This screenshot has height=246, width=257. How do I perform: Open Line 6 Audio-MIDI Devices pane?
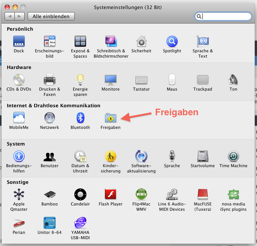[x=172, y=194]
